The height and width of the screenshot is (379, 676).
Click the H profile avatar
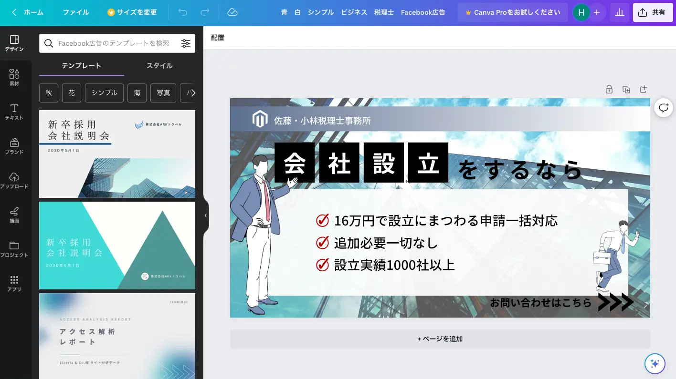[581, 12]
